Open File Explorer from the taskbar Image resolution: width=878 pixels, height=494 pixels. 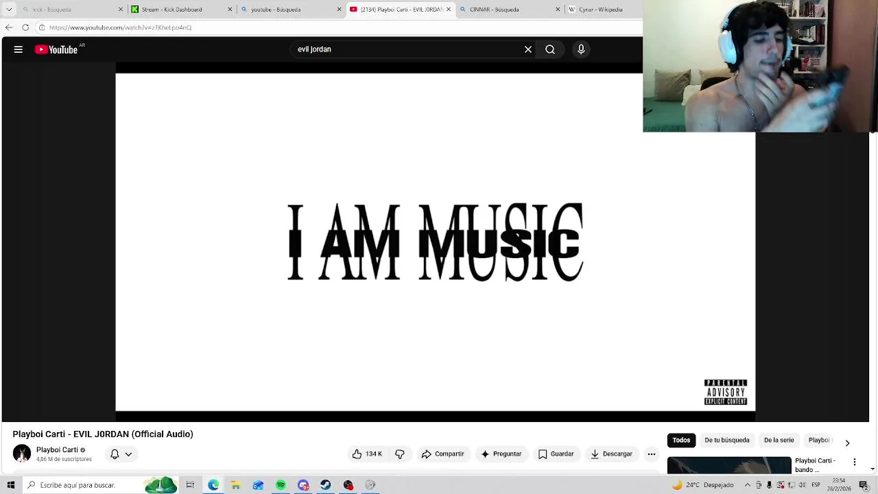[x=235, y=485]
